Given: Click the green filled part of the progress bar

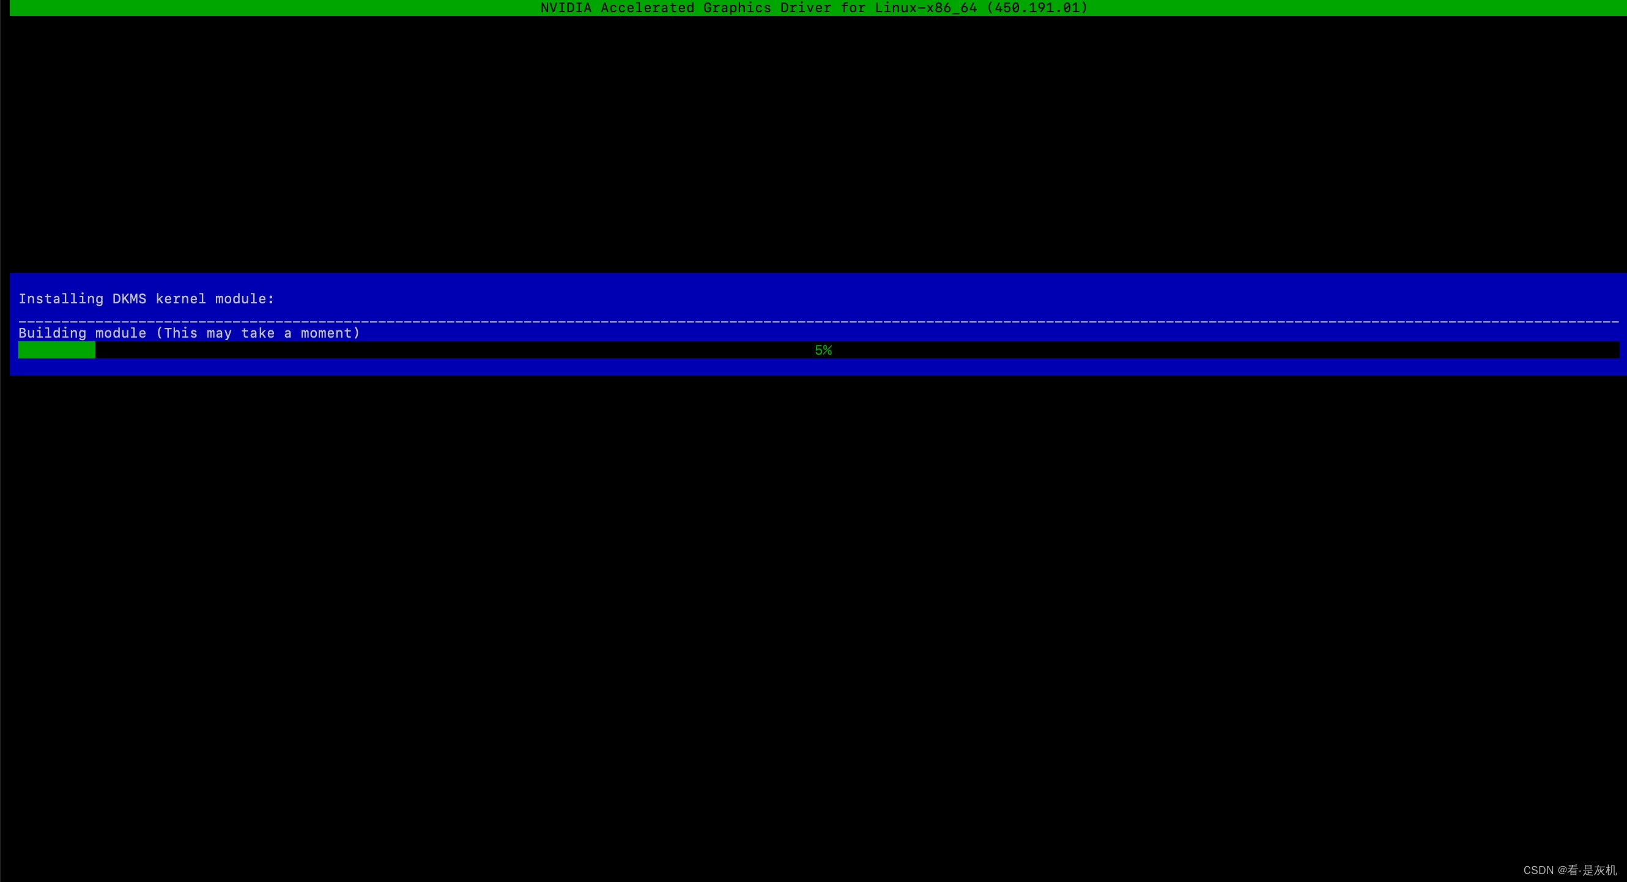Looking at the screenshot, I should click(x=57, y=350).
